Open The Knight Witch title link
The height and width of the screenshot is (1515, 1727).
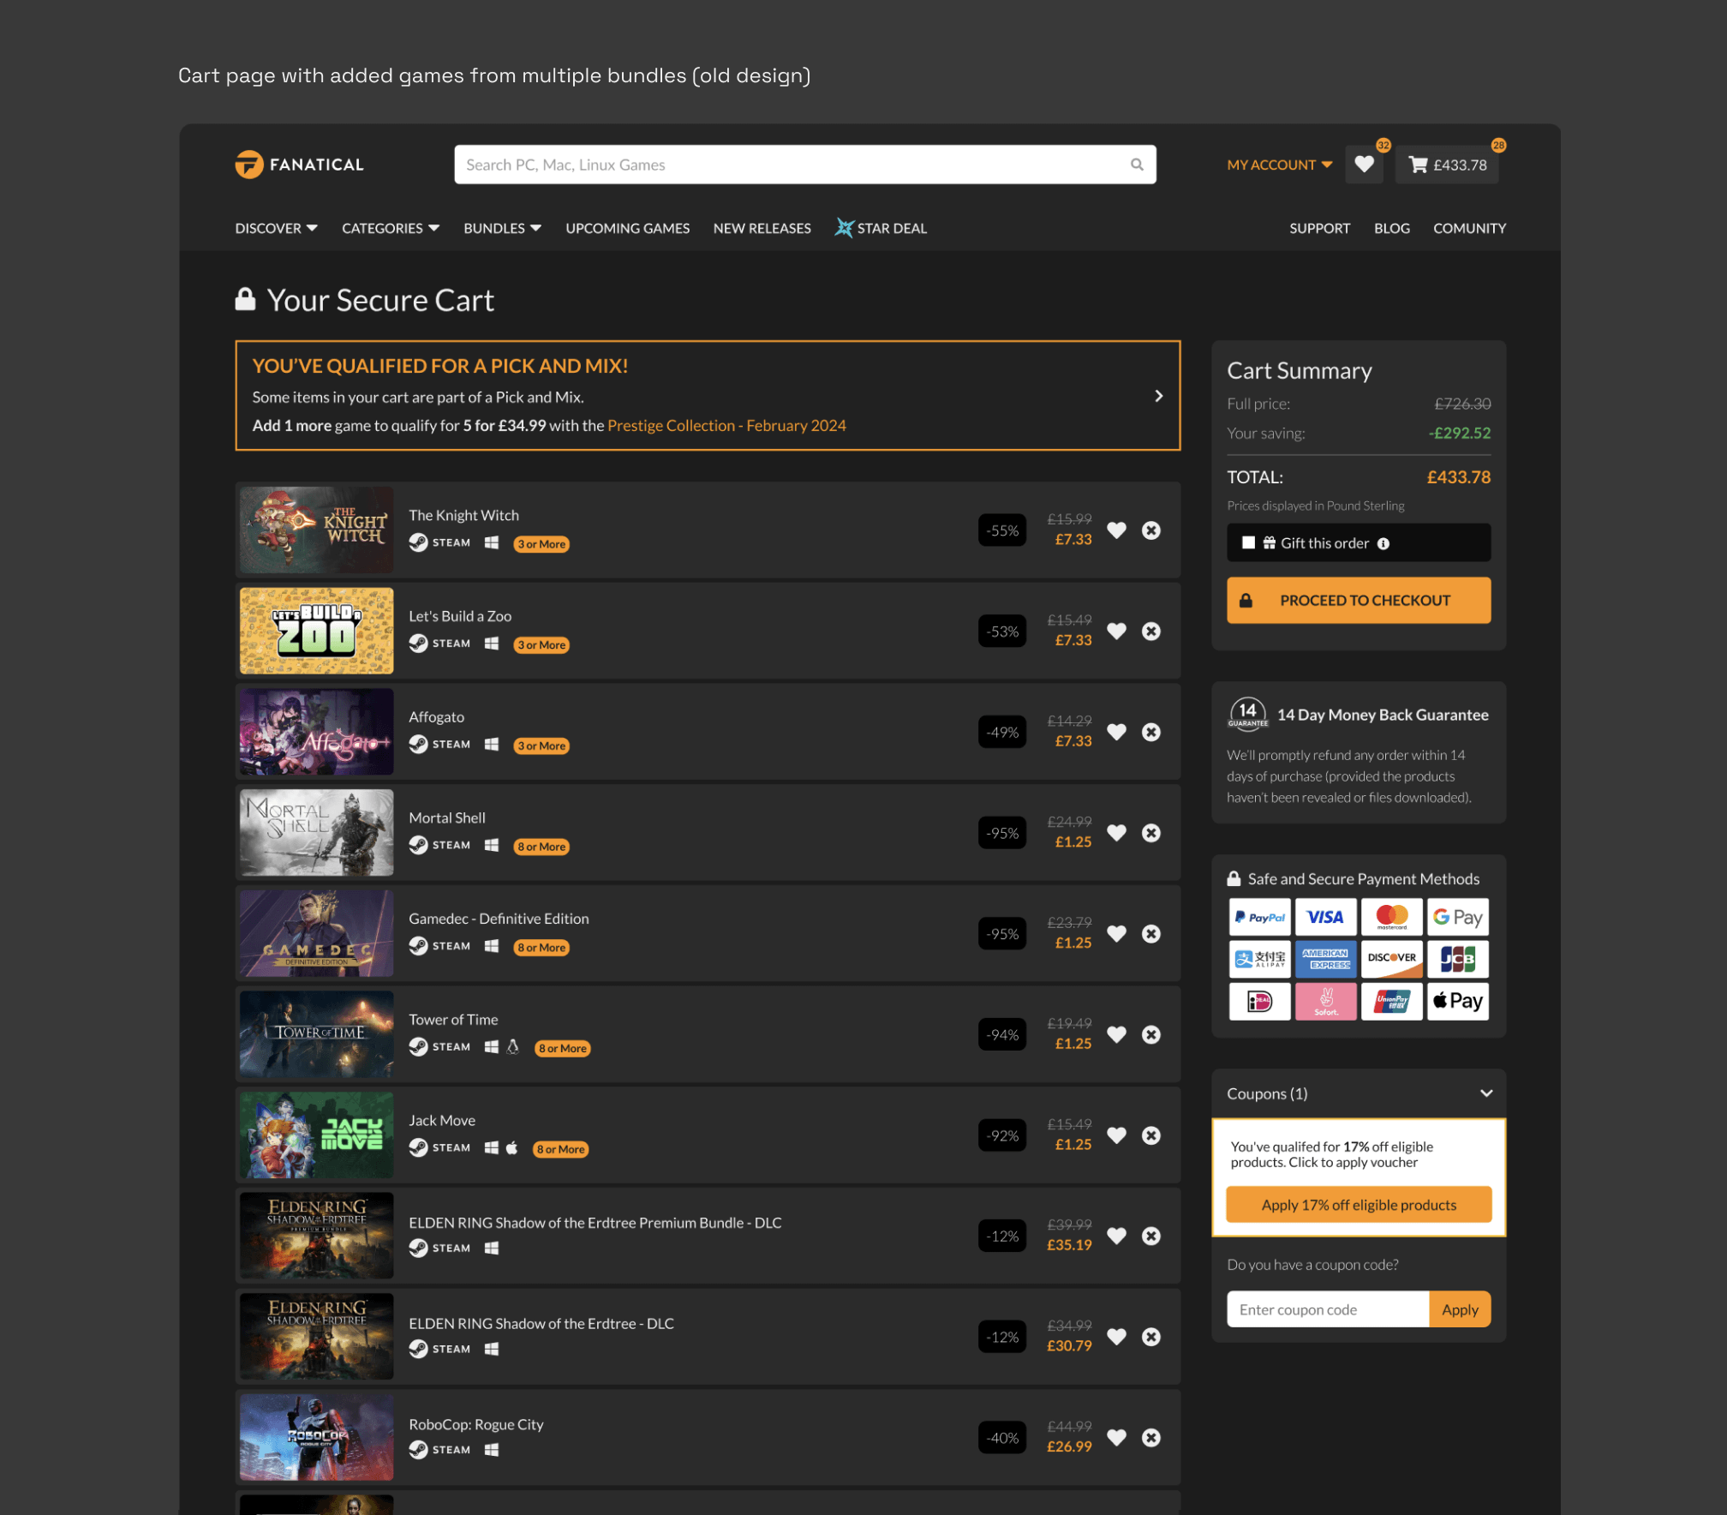pos(463,515)
